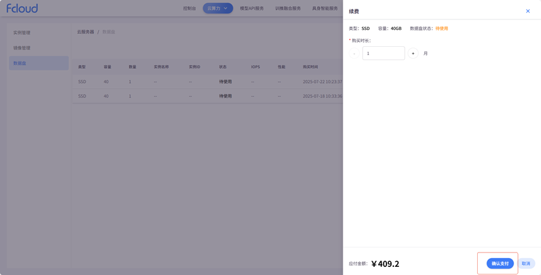Click the 云服务器 breadcrumb link

click(x=85, y=32)
